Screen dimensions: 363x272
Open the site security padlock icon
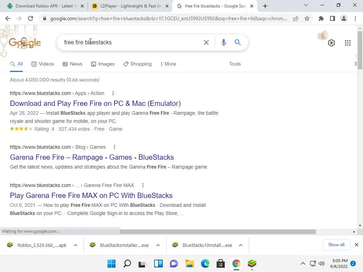[45, 18]
